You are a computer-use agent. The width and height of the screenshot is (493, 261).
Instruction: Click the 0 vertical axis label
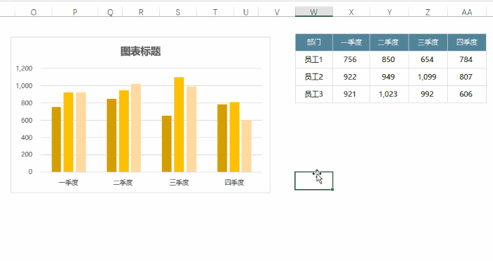point(30,172)
